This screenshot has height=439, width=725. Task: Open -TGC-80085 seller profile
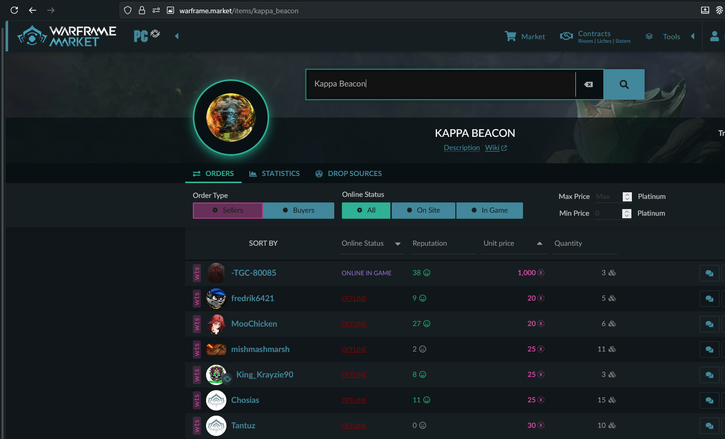tap(254, 273)
